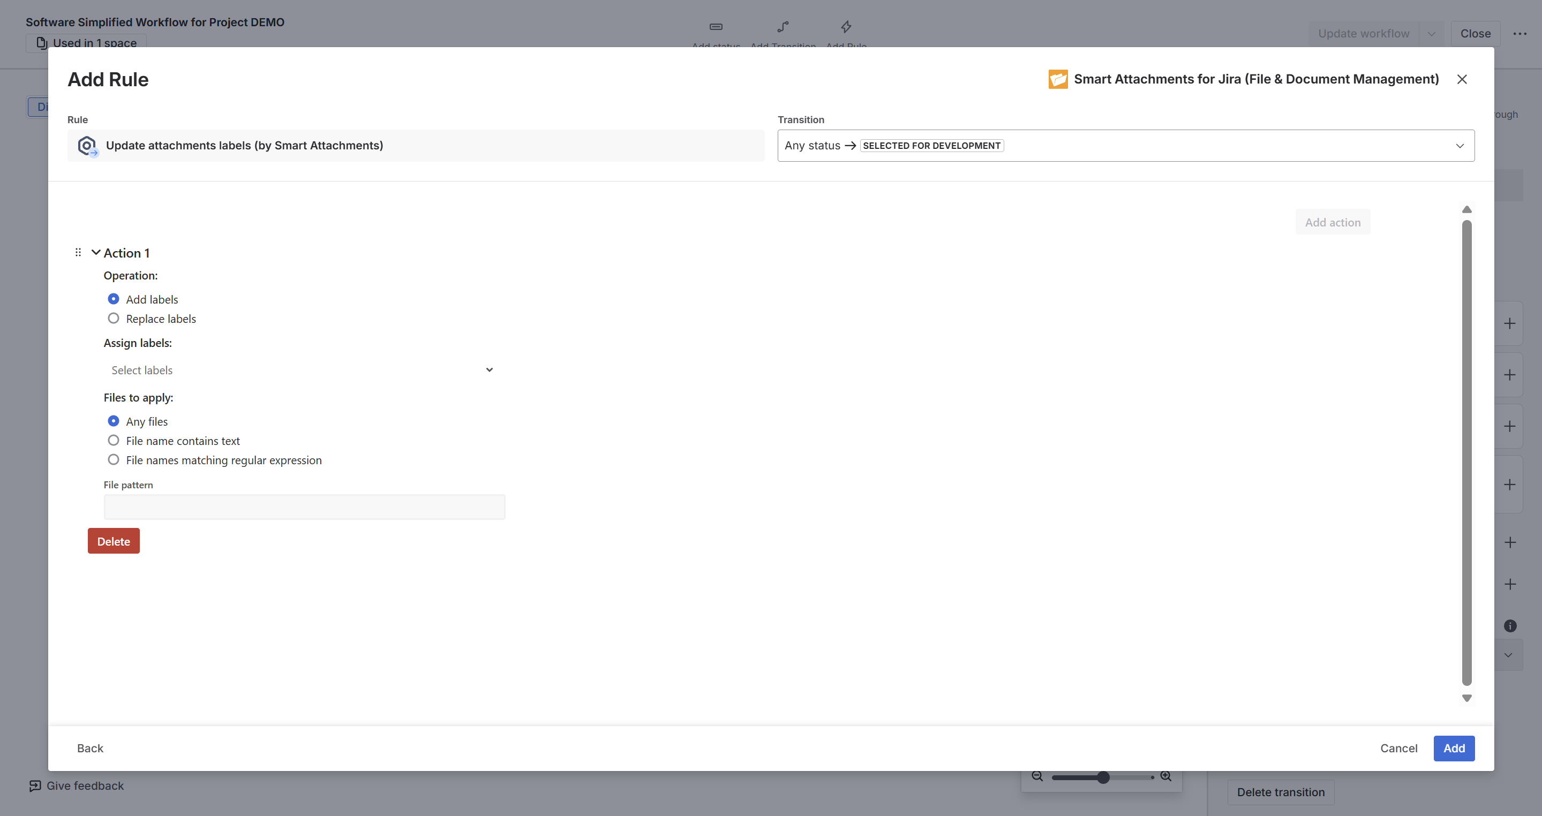Go Back to the previous step

(x=90, y=749)
